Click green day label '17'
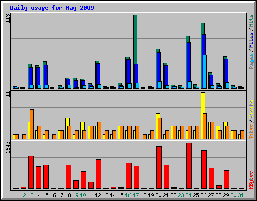The height and width of the screenshot is (201, 257). (x=136, y=195)
